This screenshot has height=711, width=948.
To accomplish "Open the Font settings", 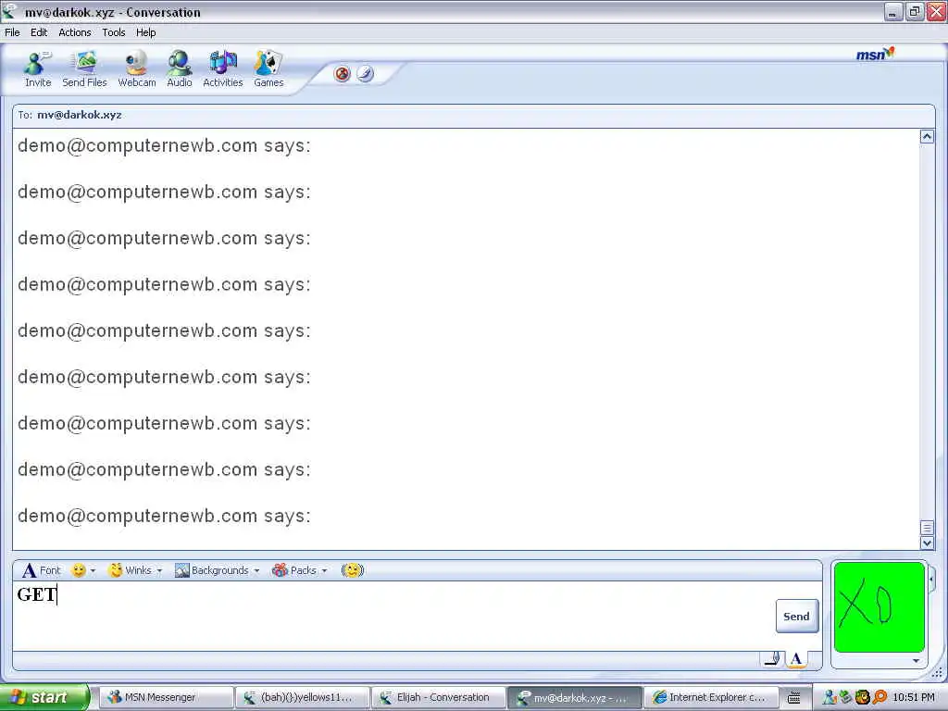I will click(41, 570).
